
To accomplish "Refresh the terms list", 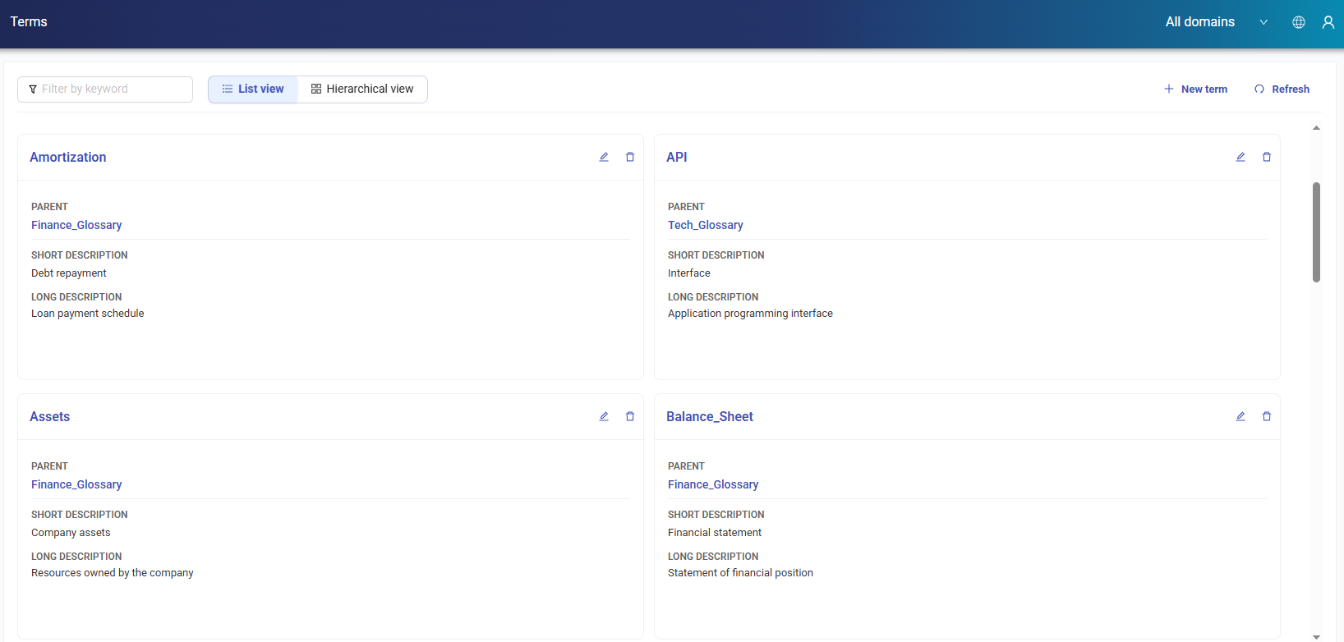I will point(1282,89).
